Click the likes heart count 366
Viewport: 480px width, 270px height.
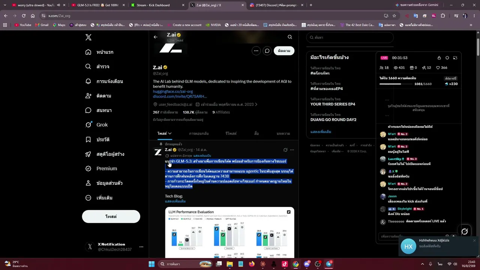click(x=441, y=68)
